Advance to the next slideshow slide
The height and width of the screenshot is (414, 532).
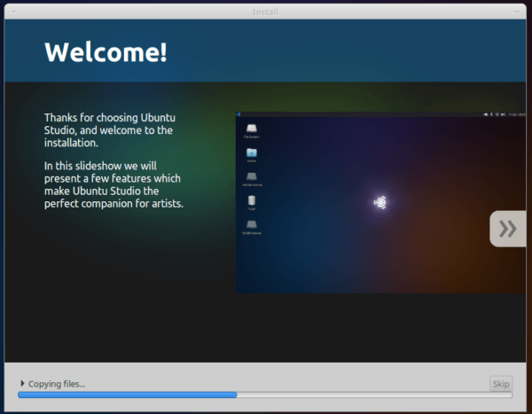point(508,229)
